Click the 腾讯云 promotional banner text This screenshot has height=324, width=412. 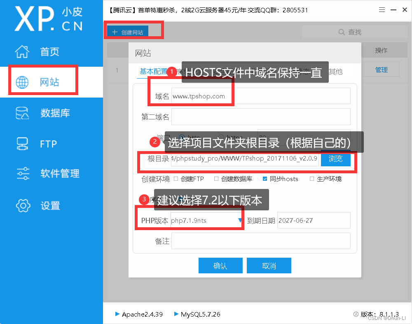(208, 10)
